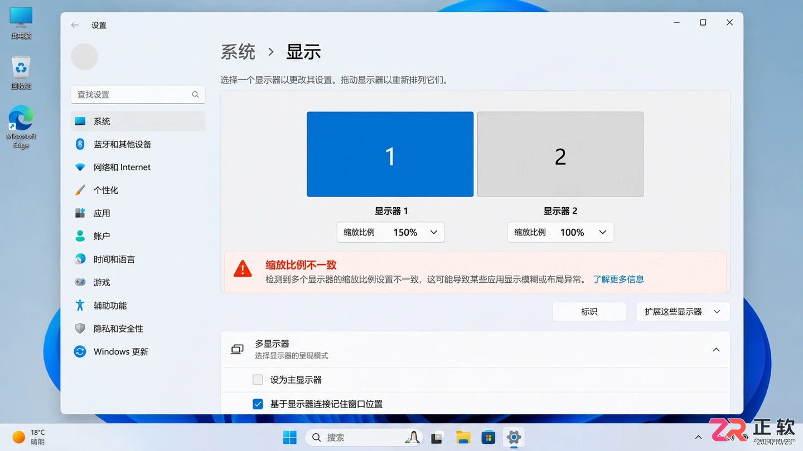Open the 系统 settings category

(x=138, y=121)
